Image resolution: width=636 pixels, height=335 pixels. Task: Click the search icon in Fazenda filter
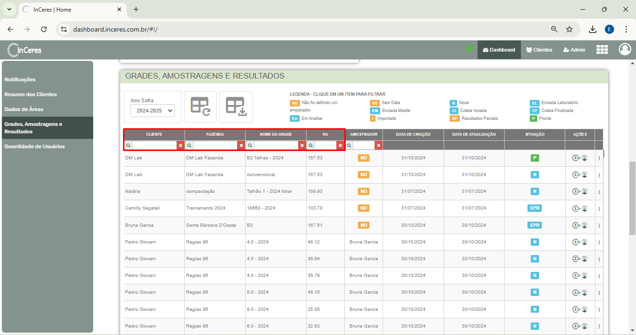coord(189,145)
